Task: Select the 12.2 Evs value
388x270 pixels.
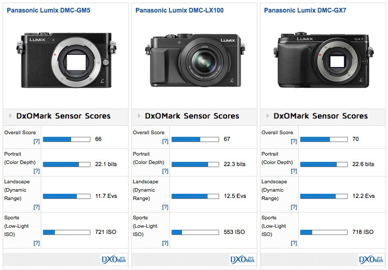Action: (x=363, y=196)
